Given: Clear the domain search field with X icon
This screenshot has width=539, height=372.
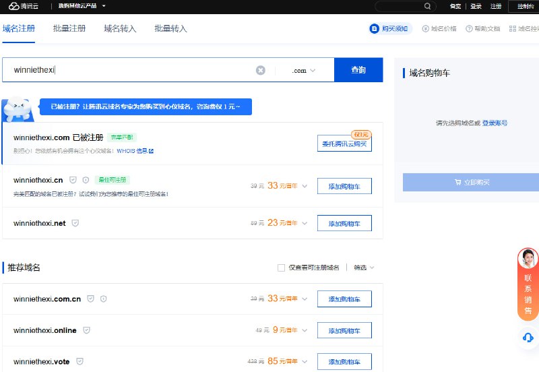Looking at the screenshot, I should [x=261, y=70].
